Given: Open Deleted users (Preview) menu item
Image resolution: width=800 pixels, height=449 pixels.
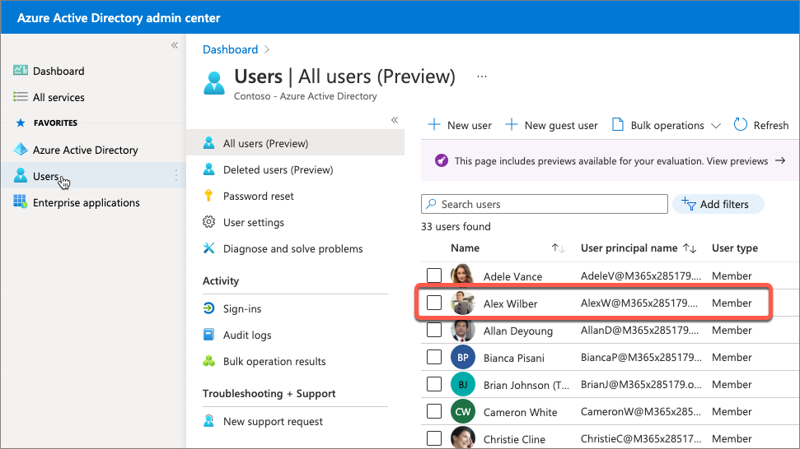Looking at the screenshot, I should (296, 169).
